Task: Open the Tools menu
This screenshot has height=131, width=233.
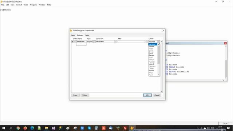Action: 26,5
